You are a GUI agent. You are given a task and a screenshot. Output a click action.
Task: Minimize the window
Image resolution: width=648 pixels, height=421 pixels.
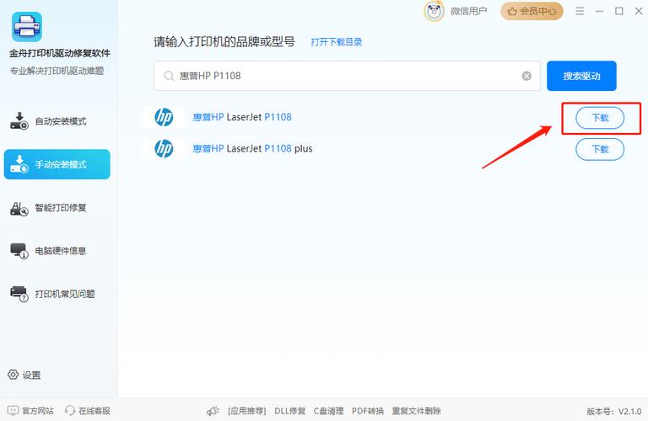599,11
